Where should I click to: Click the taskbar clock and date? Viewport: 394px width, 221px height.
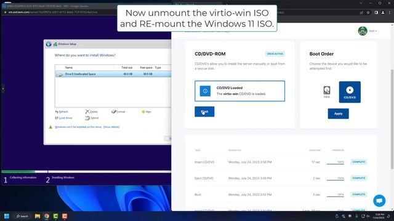click(x=379, y=216)
